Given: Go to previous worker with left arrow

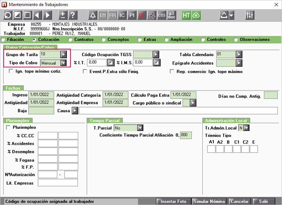Looking at the screenshot, I should pos(37,15).
